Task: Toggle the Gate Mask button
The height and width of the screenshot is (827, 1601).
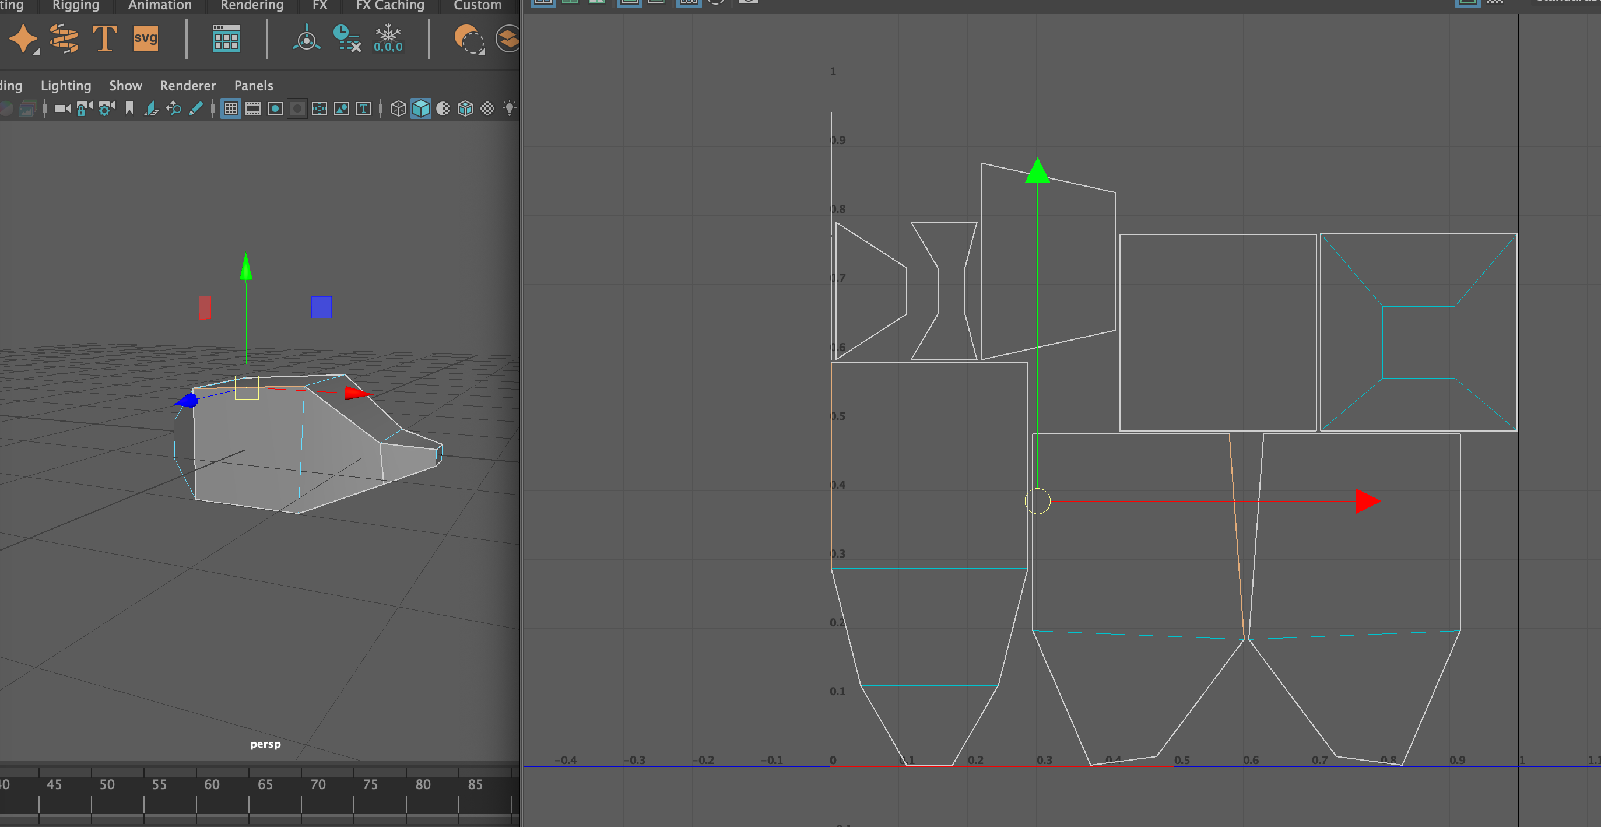Action: [298, 109]
